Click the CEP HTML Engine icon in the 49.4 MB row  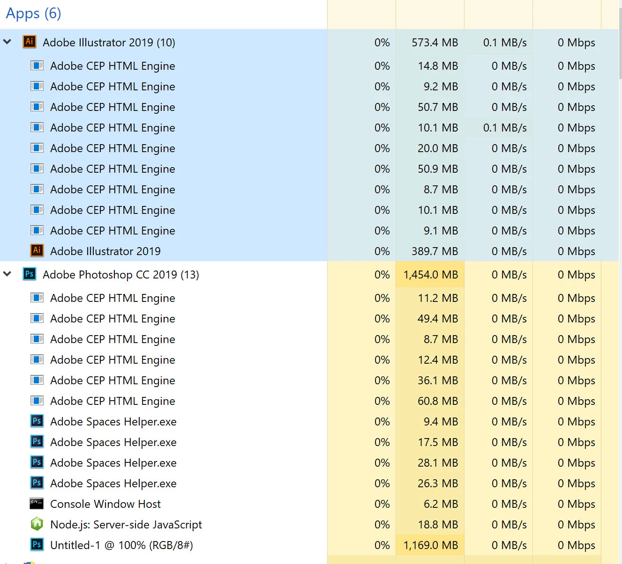[x=37, y=318]
